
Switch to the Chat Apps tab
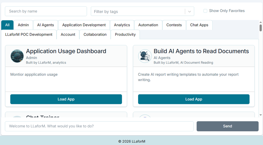click(x=199, y=25)
